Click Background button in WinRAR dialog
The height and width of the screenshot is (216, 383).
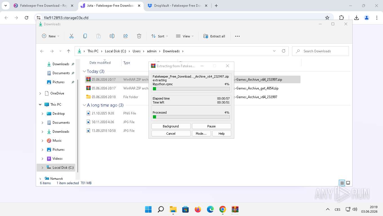171,126
